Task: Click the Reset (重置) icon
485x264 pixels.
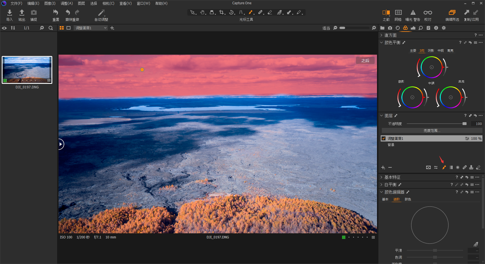Action: (56, 13)
